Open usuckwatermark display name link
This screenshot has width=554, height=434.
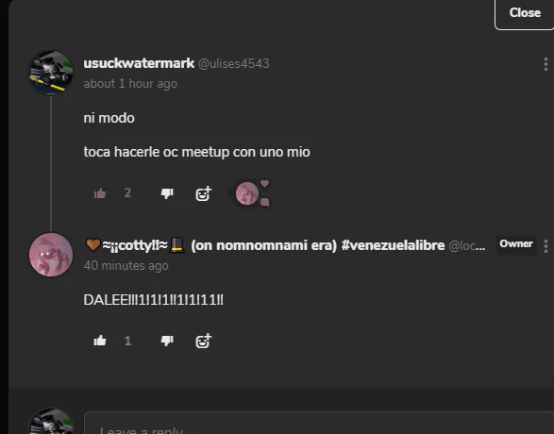[x=139, y=63]
